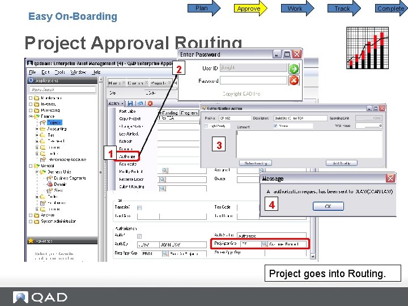Click the Applications gear icon in sidebar
This screenshot has height=306, width=408.
pyautogui.click(x=31, y=80)
